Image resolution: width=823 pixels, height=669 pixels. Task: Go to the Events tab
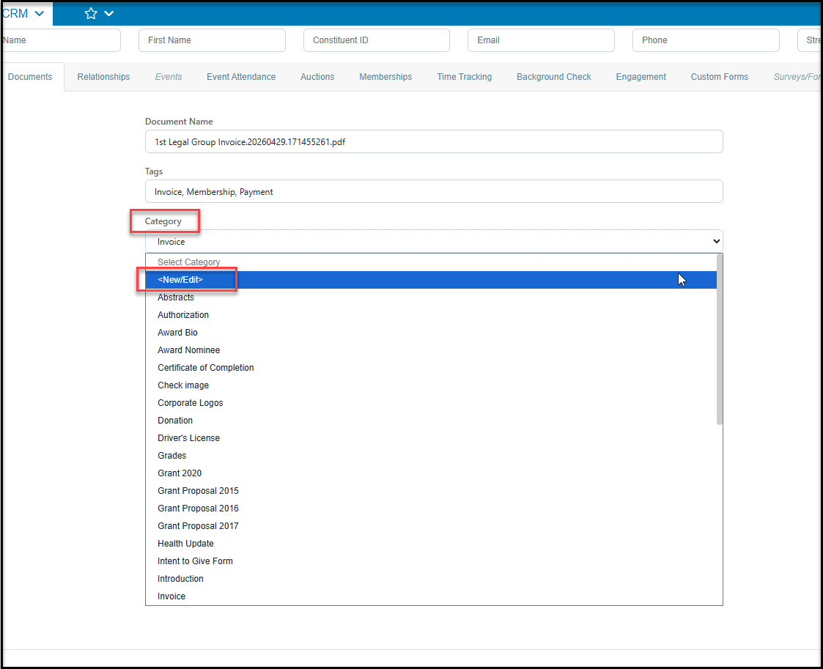point(169,77)
